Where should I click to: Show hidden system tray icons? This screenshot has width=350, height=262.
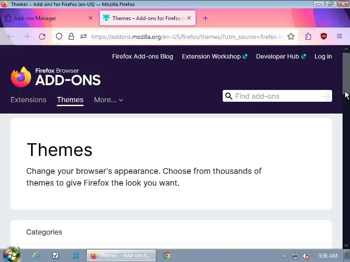point(284,256)
